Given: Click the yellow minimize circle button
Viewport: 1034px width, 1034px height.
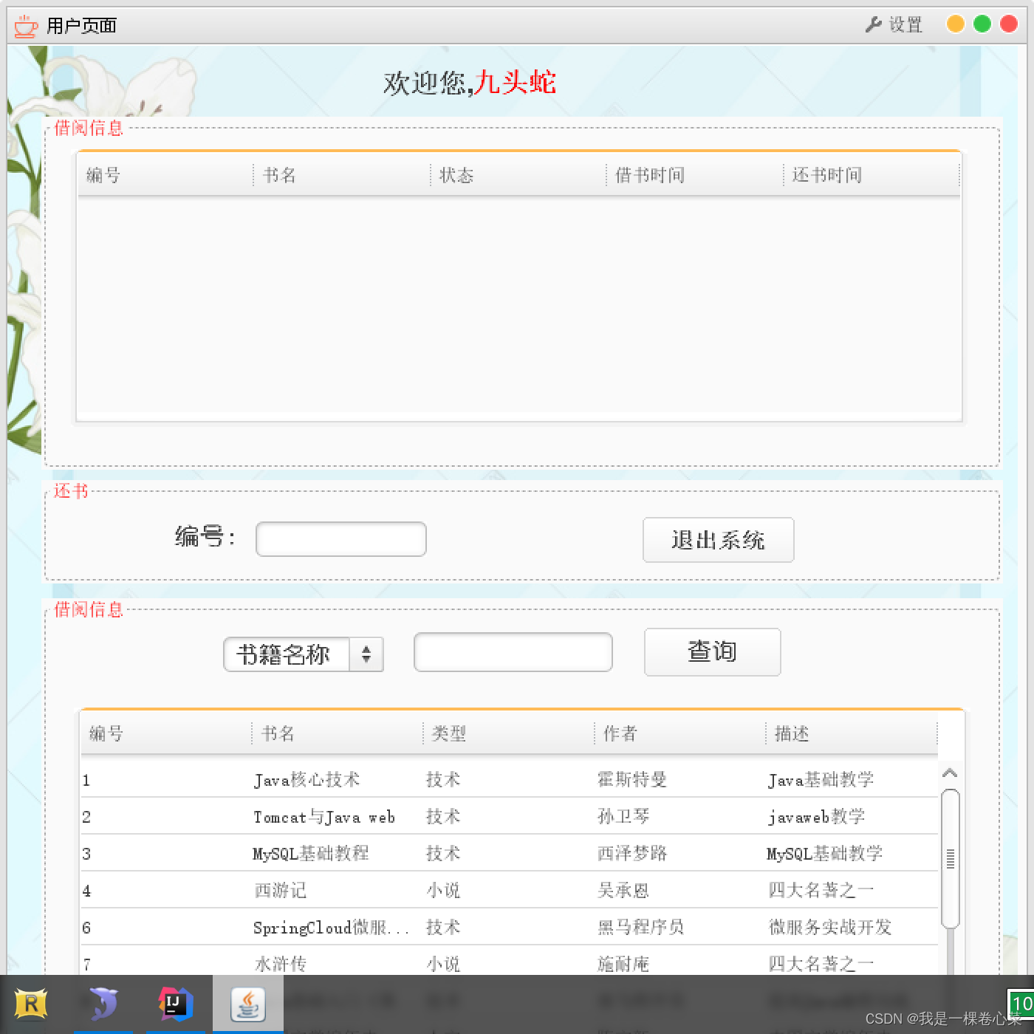Looking at the screenshot, I should pyautogui.click(x=955, y=24).
